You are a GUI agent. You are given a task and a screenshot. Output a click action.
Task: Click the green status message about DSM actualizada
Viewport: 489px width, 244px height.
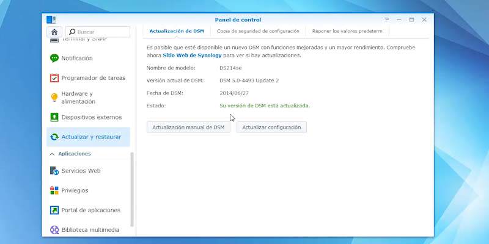pyautogui.click(x=265, y=106)
